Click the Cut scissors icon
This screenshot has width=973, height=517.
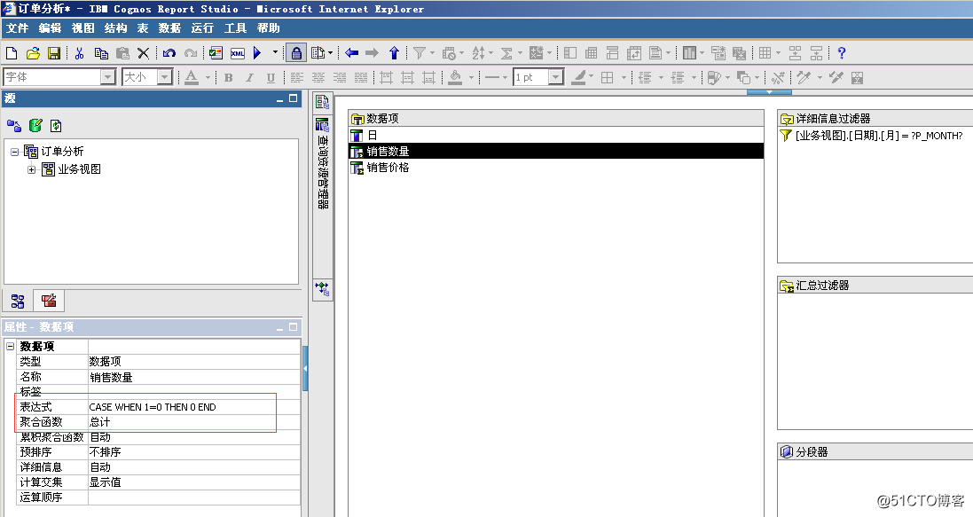point(80,53)
